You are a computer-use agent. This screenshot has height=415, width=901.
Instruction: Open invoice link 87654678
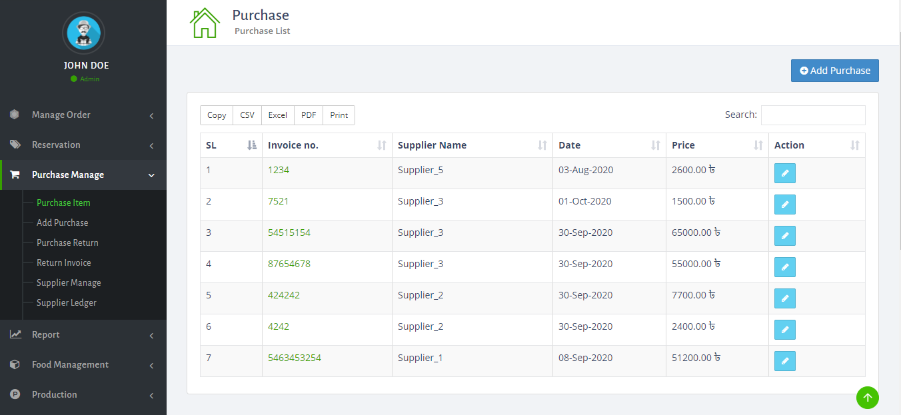(289, 264)
